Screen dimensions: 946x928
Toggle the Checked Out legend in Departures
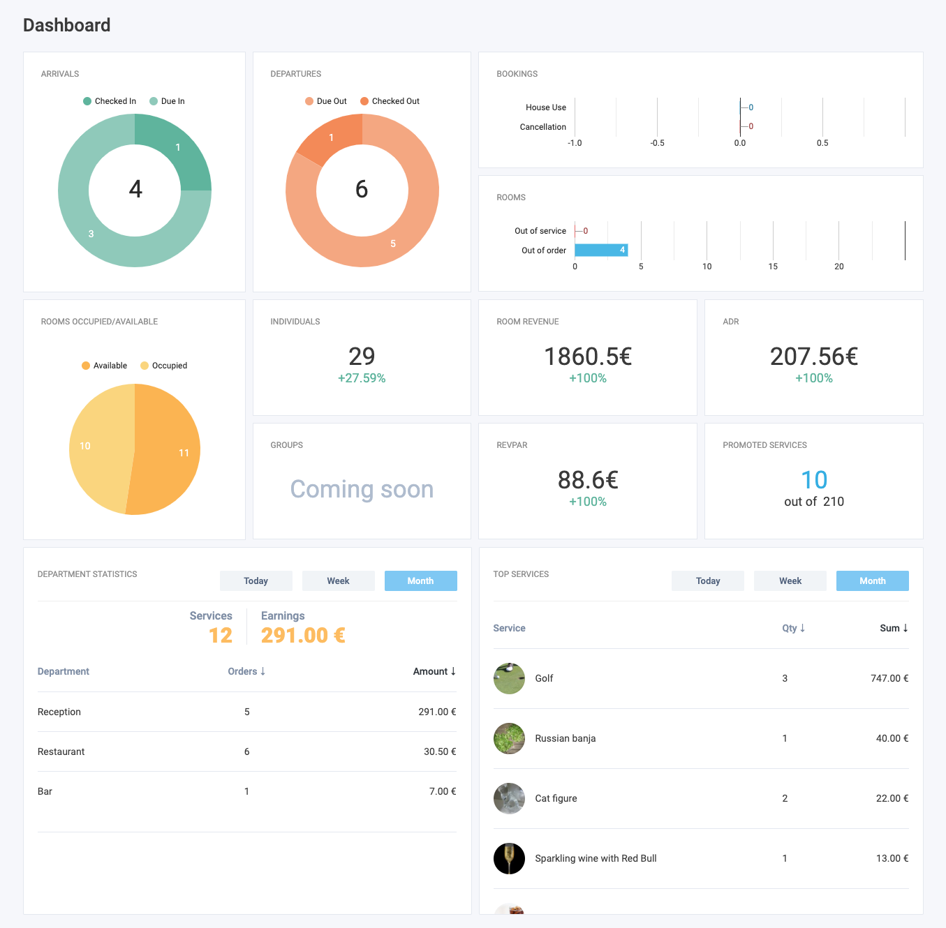390,101
